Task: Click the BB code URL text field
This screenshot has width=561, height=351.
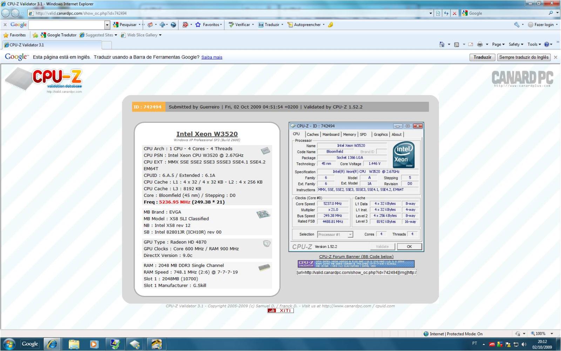Action: pyautogui.click(x=356, y=272)
